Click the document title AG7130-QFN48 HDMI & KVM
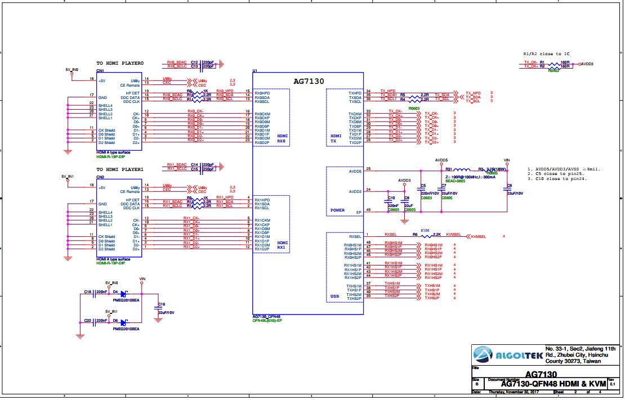This screenshot has height=400, width=625. point(553,383)
